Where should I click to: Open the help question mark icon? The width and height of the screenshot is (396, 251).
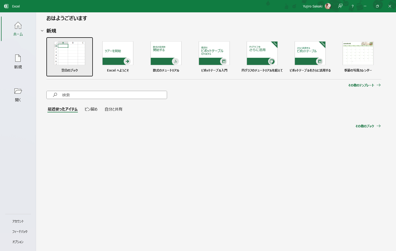point(352,6)
